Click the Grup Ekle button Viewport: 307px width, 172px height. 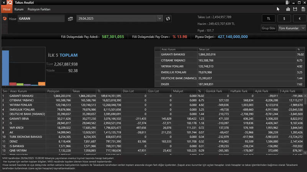268,28
